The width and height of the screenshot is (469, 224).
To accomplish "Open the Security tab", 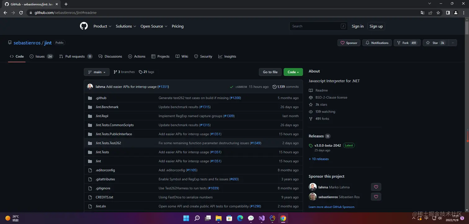I will click(x=203, y=56).
